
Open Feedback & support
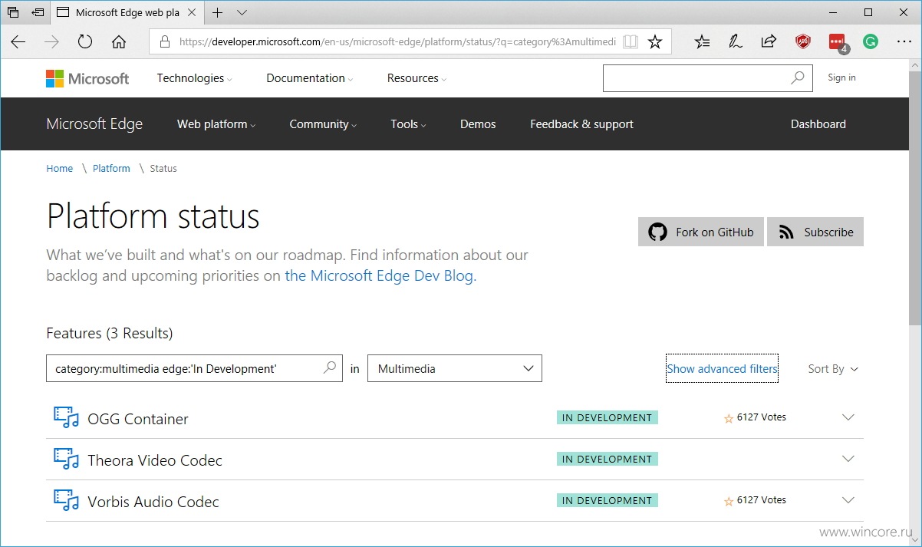pos(582,124)
